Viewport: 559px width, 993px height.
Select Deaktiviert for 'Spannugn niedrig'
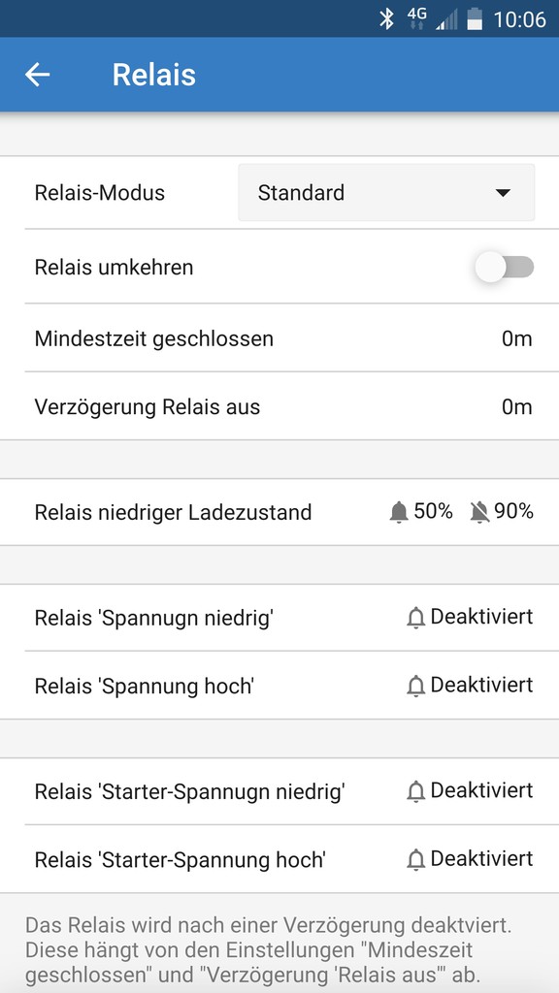point(481,616)
